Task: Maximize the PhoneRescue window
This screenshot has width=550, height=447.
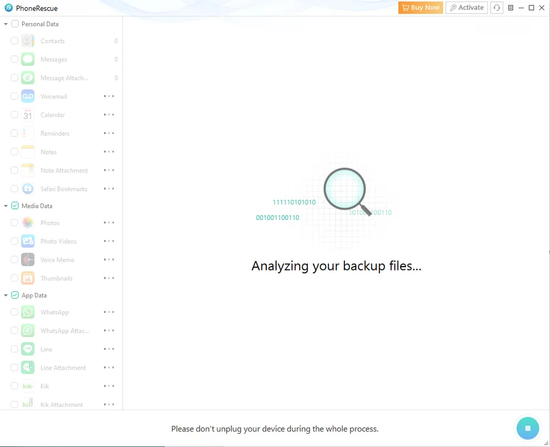Action: [x=531, y=8]
